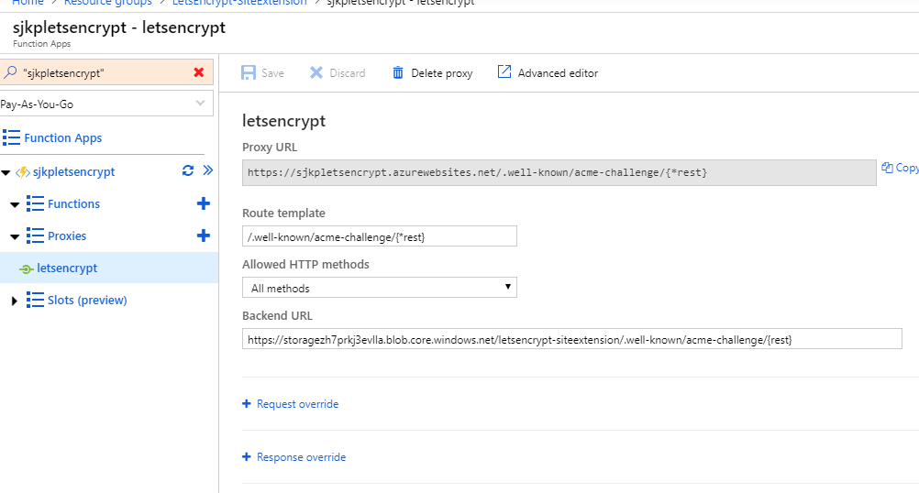Select Functions in the tree

pos(74,203)
